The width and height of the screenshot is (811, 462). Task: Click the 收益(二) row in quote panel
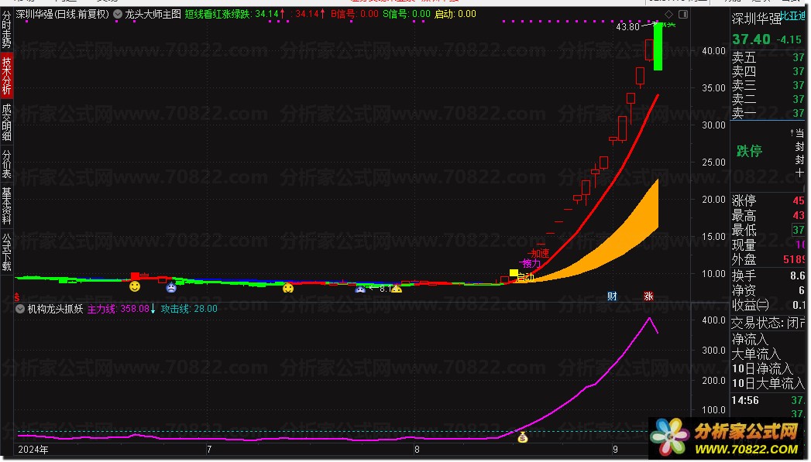tap(768, 305)
